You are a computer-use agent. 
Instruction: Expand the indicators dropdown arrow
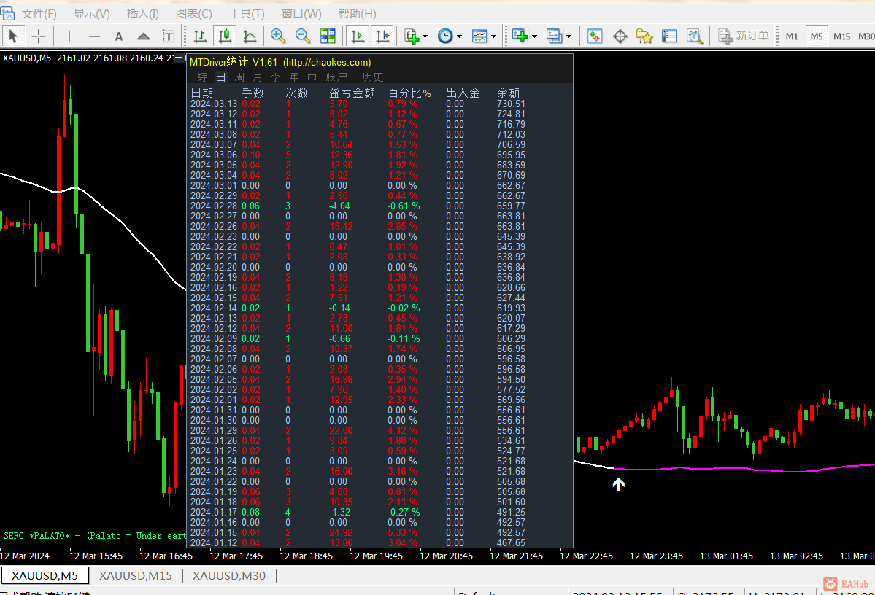coord(425,36)
